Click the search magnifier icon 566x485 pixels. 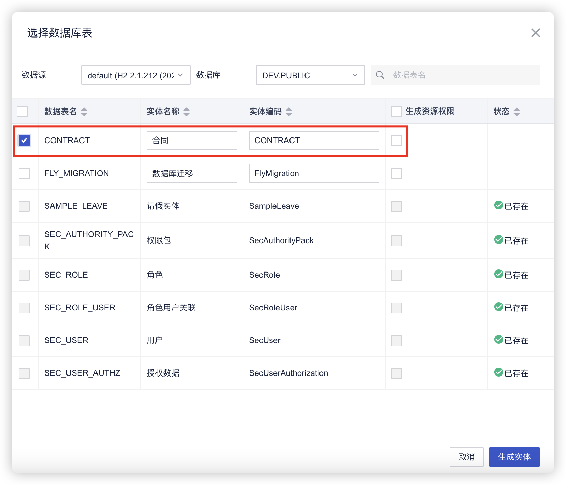(x=380, y=75)
